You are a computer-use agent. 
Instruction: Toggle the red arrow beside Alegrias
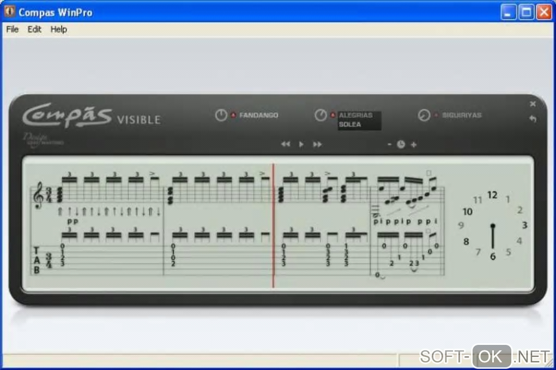333,115
